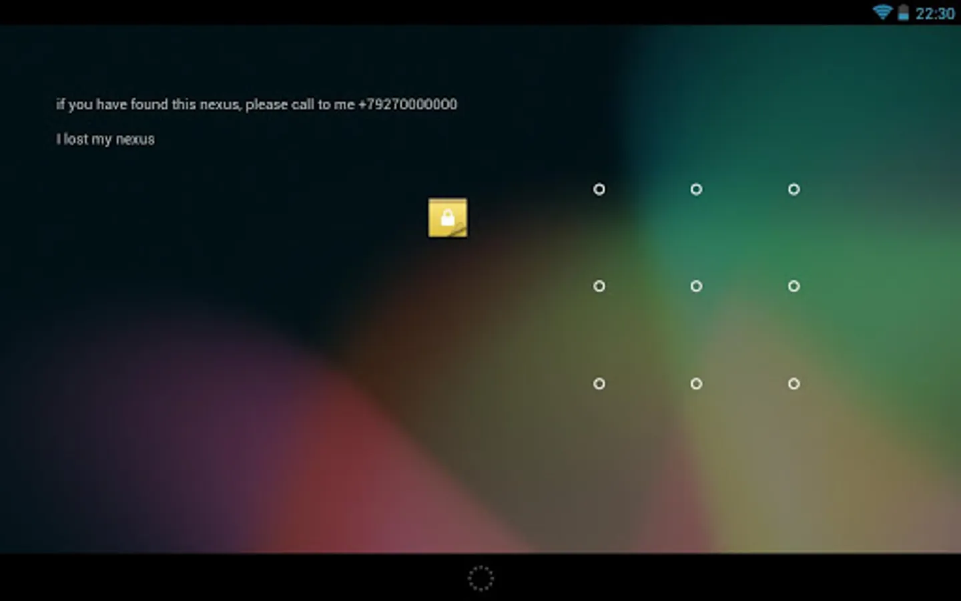Screen dimensions: 961x601
Task: Tap the bottom-left pattern dot
Action: 599,384
